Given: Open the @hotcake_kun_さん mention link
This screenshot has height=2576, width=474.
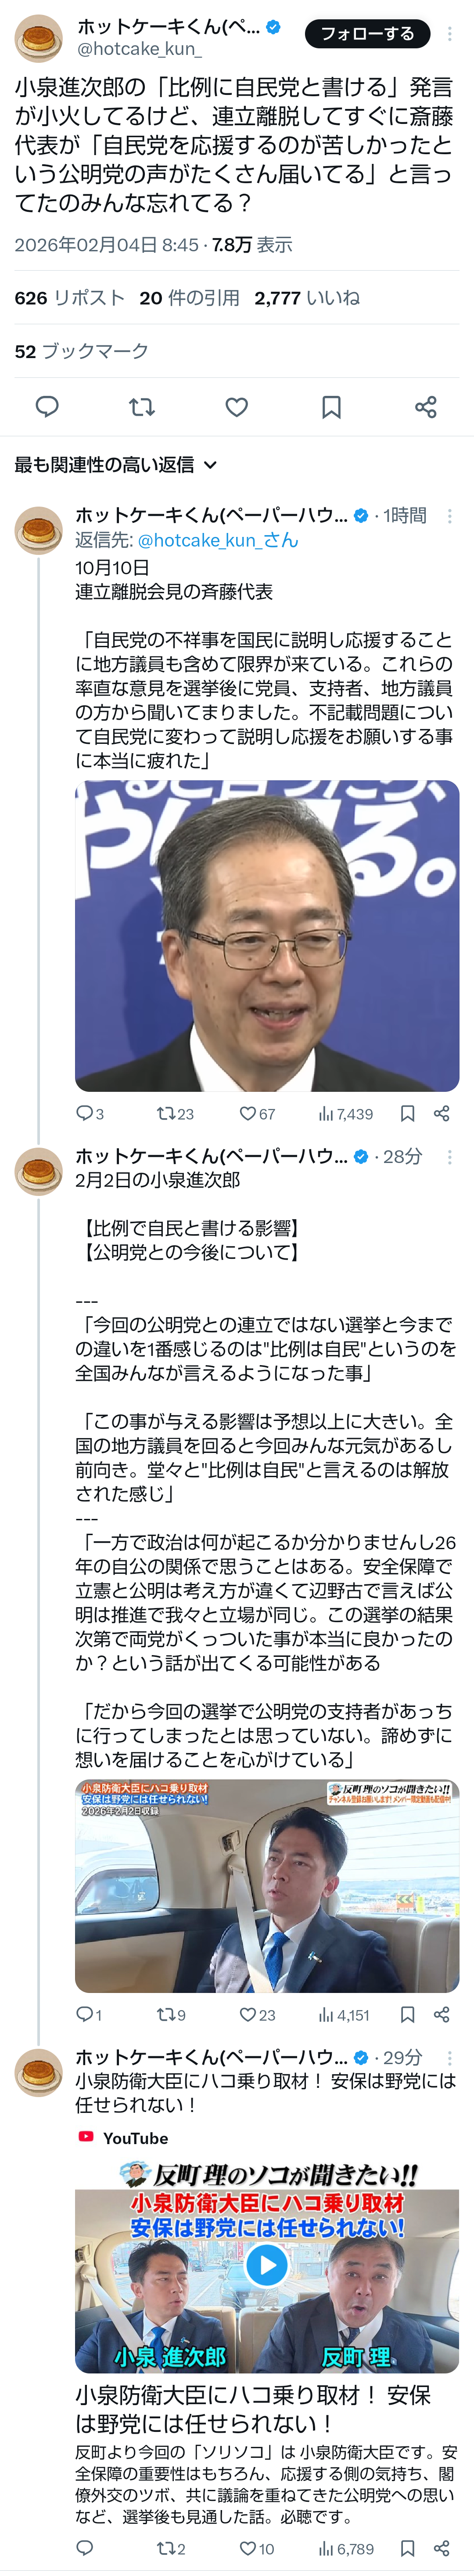Looking at the screenshot, I should coord(218,540).
